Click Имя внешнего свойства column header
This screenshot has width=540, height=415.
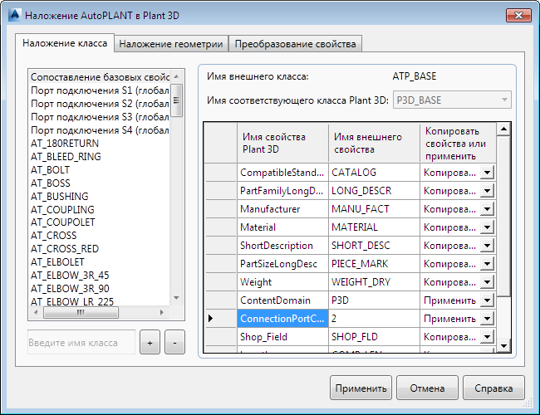click(x=374, y=143)
